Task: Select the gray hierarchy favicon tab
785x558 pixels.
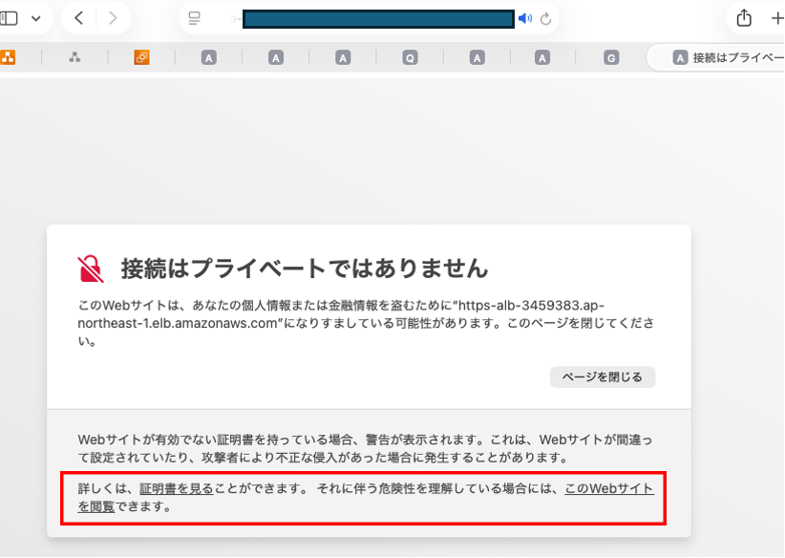Action: point(74,57)
